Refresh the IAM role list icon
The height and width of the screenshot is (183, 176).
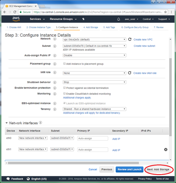(x=130, y=73)
